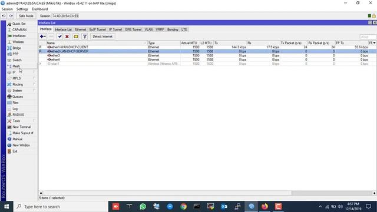
Task: Switch to Interface List tab
Action: click(x=63, y=29)
